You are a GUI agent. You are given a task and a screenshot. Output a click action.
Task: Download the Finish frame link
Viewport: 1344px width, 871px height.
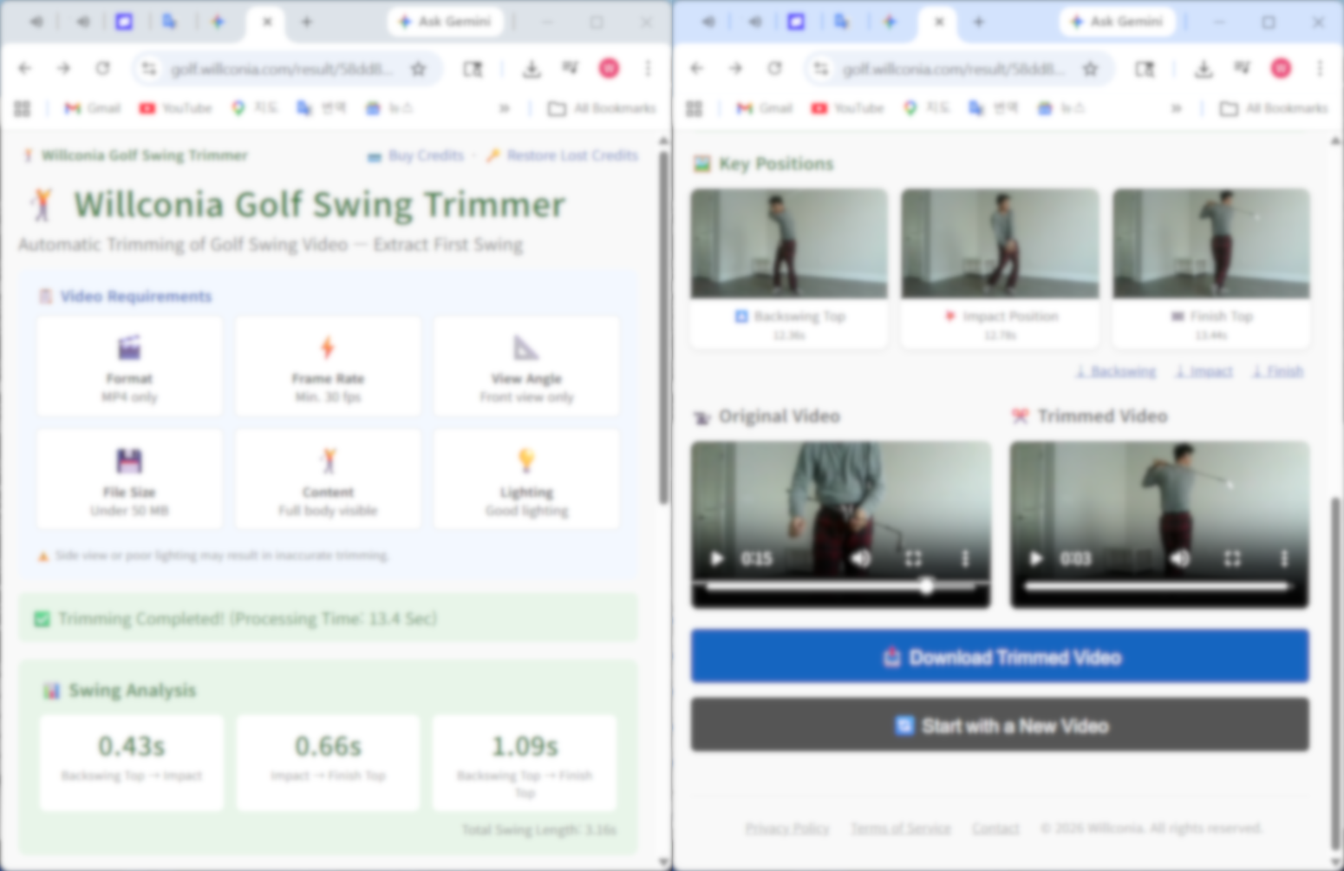click(x=1277, y=371)
